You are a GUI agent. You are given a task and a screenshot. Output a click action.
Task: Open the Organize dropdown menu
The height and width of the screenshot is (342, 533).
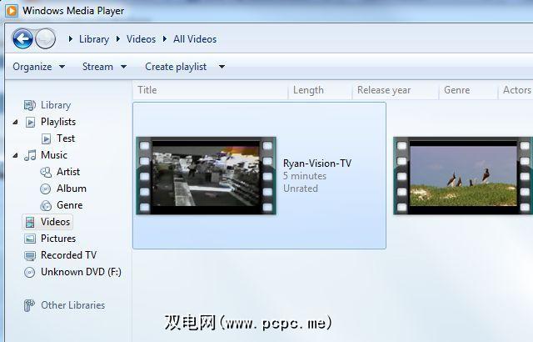point(39,67)
